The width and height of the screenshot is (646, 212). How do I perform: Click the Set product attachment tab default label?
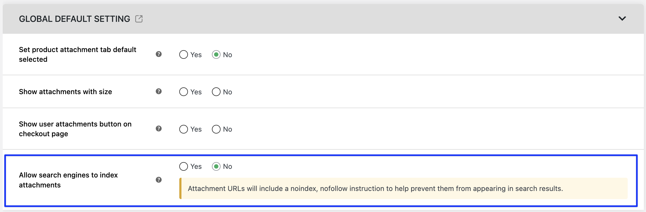pyautogui.click(x=78, y=54)
